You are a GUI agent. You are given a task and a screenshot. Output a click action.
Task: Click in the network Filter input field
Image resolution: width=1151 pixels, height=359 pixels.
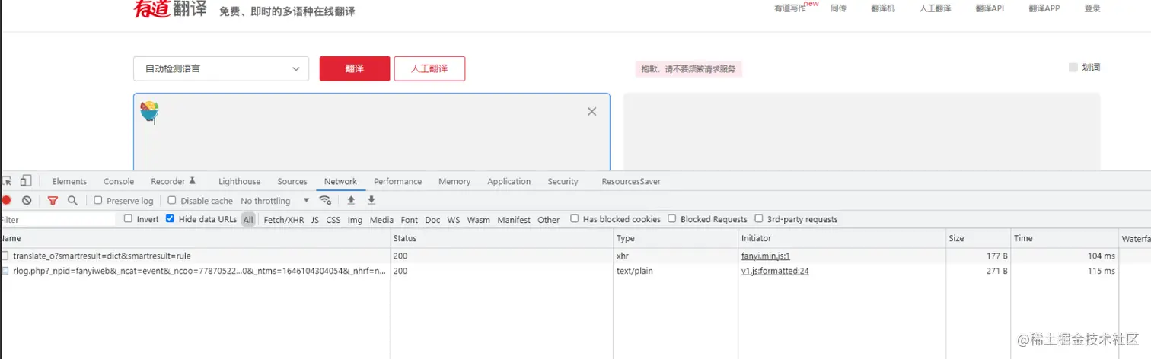click(x=58, y=220)
